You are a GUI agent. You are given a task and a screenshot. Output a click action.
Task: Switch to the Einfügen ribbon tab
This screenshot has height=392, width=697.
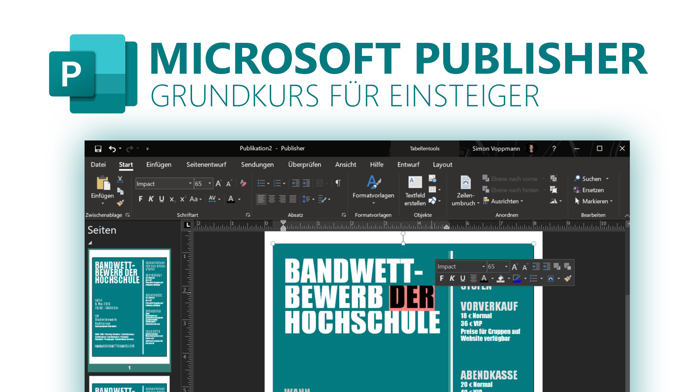(x=159, y=164)
